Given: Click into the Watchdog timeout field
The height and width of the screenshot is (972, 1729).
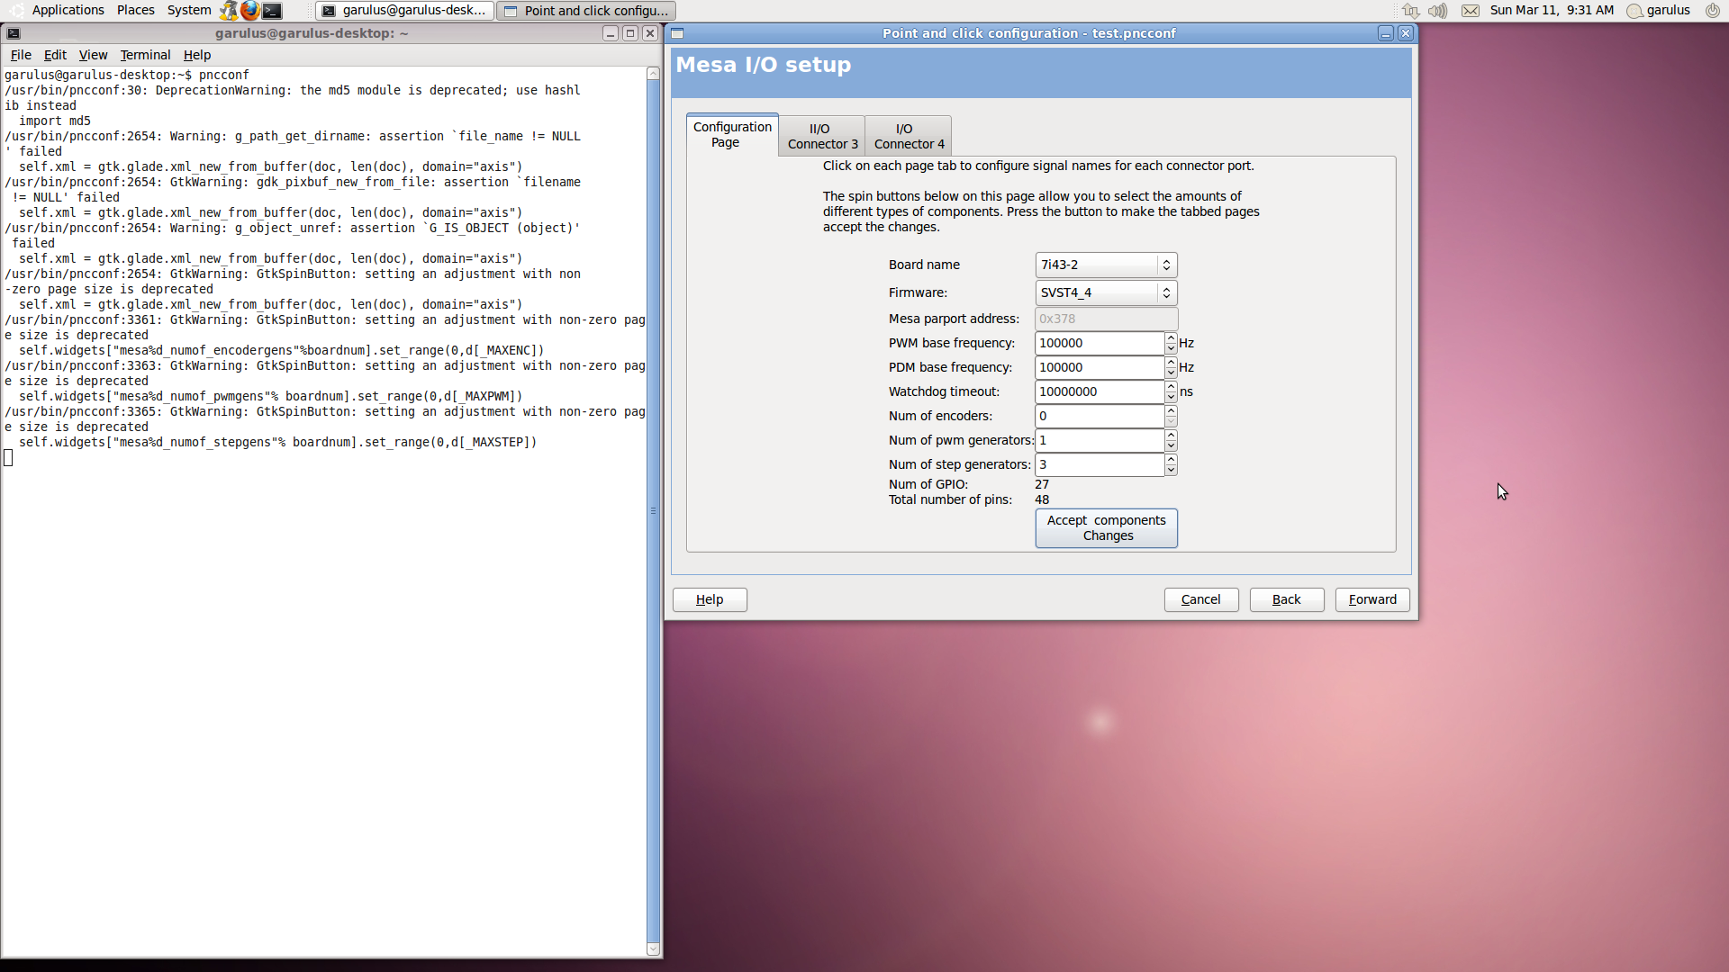Looking at the screenshot, I should click(x=1099, y=391).
